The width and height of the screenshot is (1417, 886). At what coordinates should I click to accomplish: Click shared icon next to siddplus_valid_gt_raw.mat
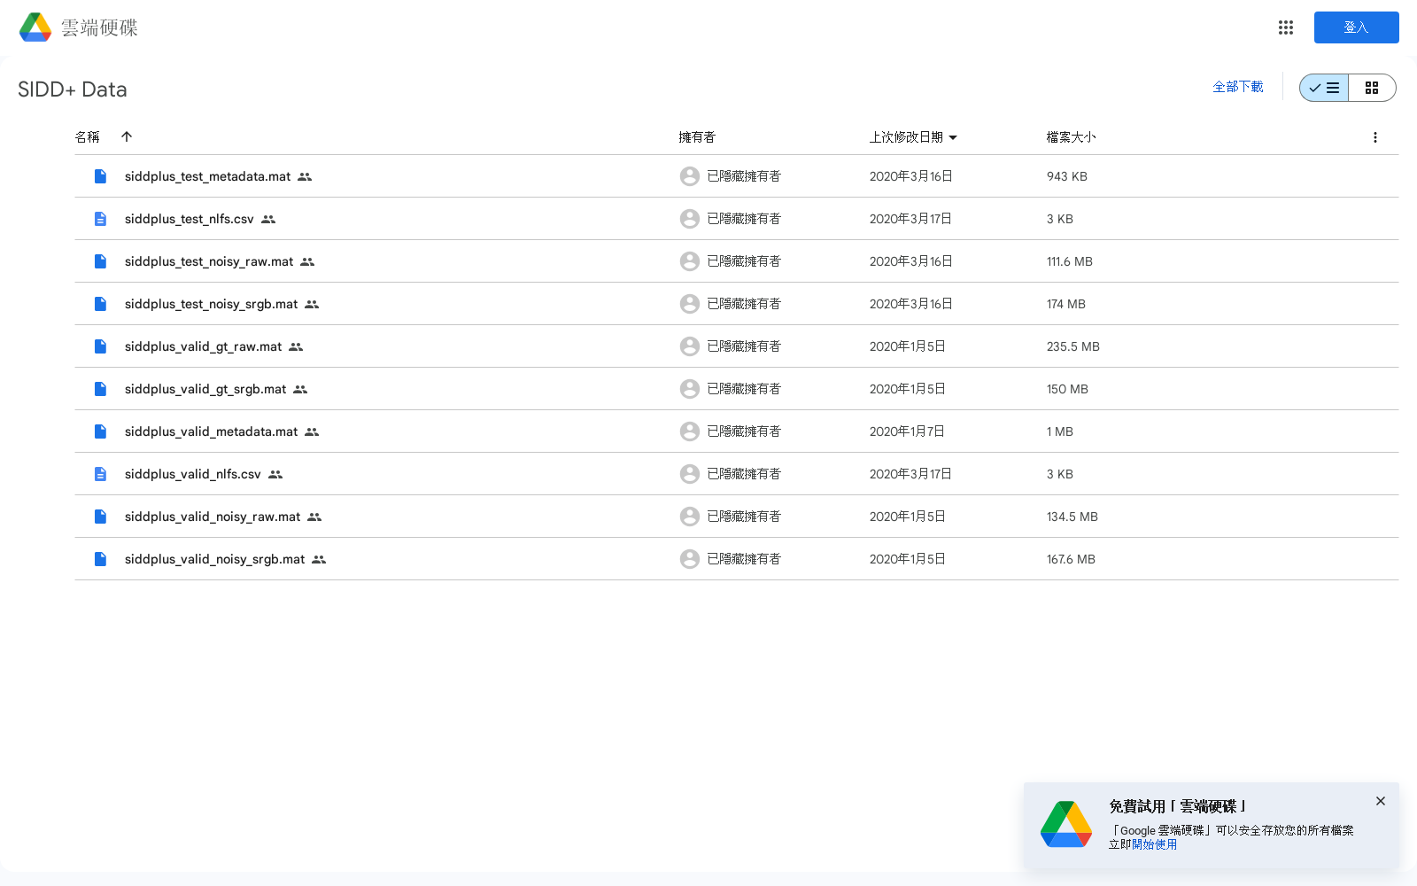[x=296, y=347]
